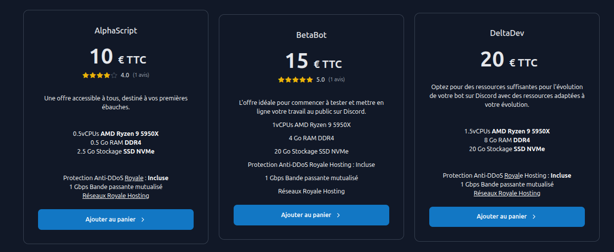
Task: Click the AlphaScript plan title
Action: [x=116, y=31]
